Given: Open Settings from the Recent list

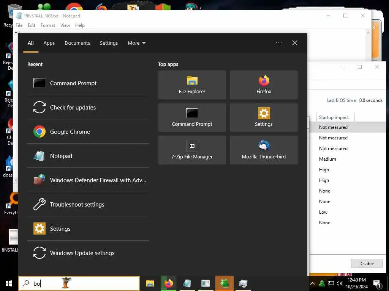Looking at the screenshot, I should click(88, 228).
